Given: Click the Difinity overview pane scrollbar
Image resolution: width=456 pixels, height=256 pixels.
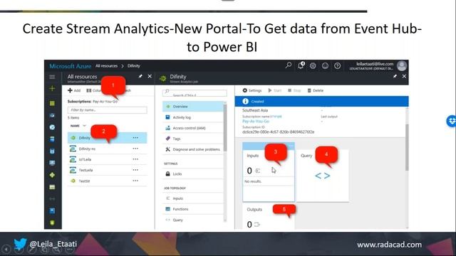Looking at the screenshot, I should click(x=407, y=147).
